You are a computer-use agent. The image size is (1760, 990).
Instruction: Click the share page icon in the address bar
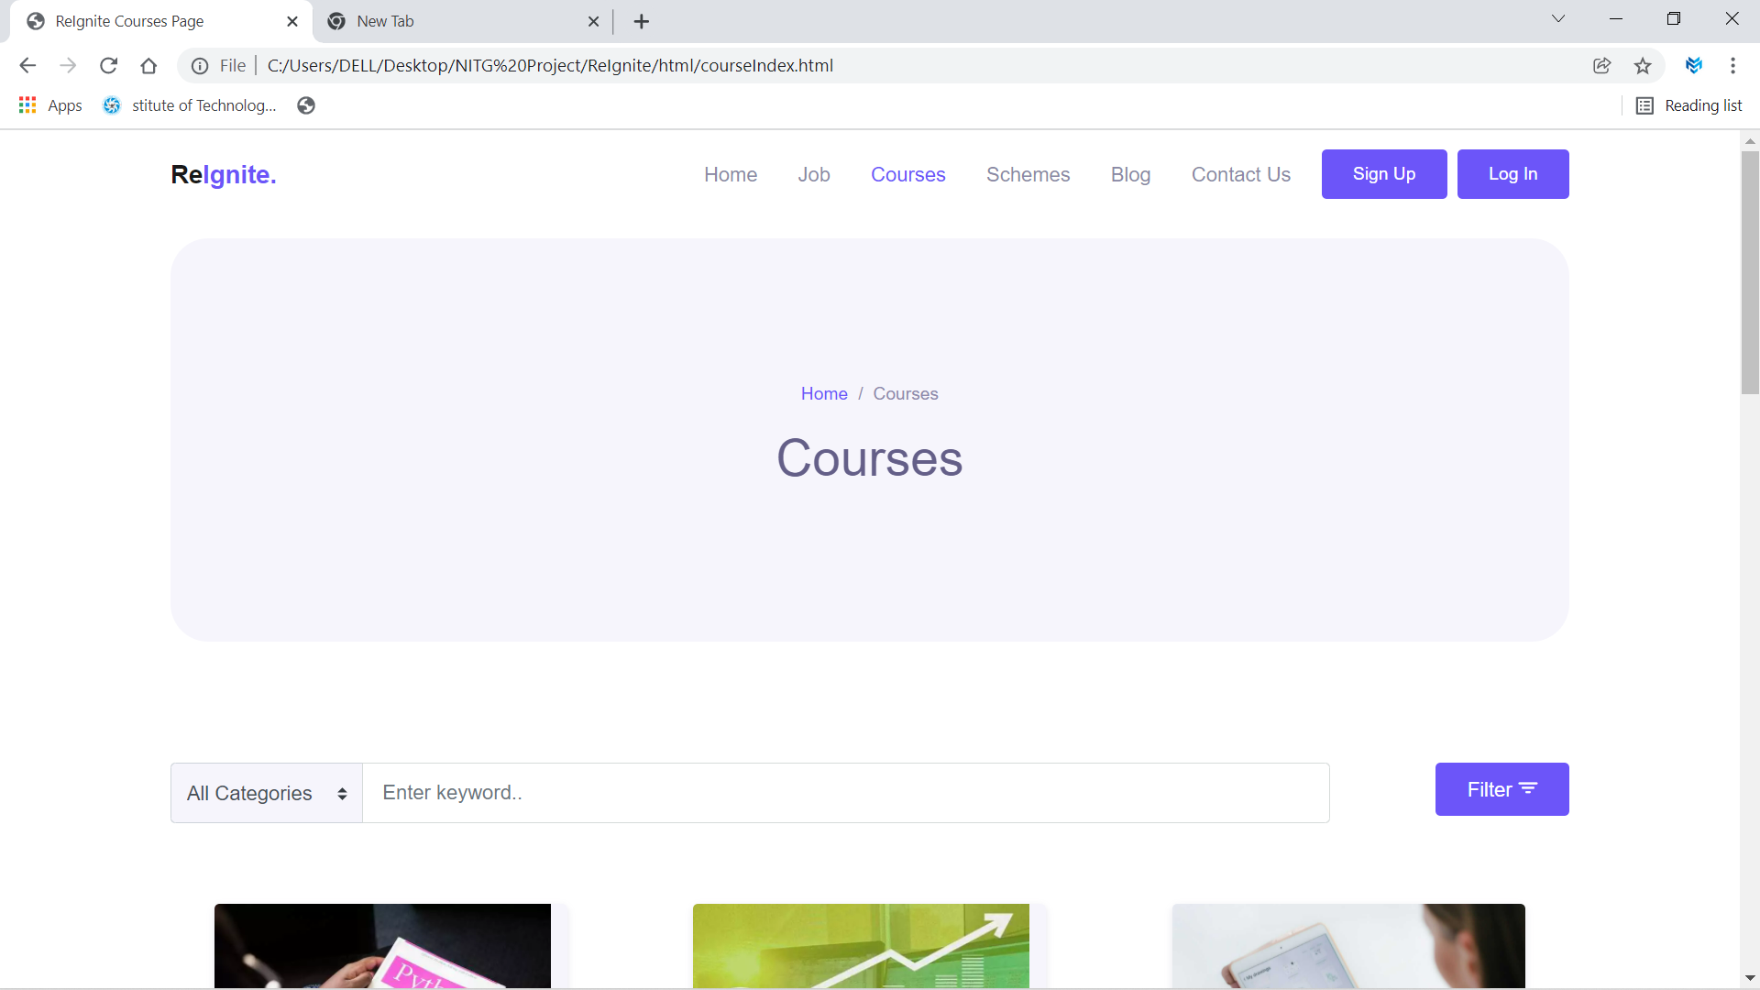click(x=1601, y=66)
